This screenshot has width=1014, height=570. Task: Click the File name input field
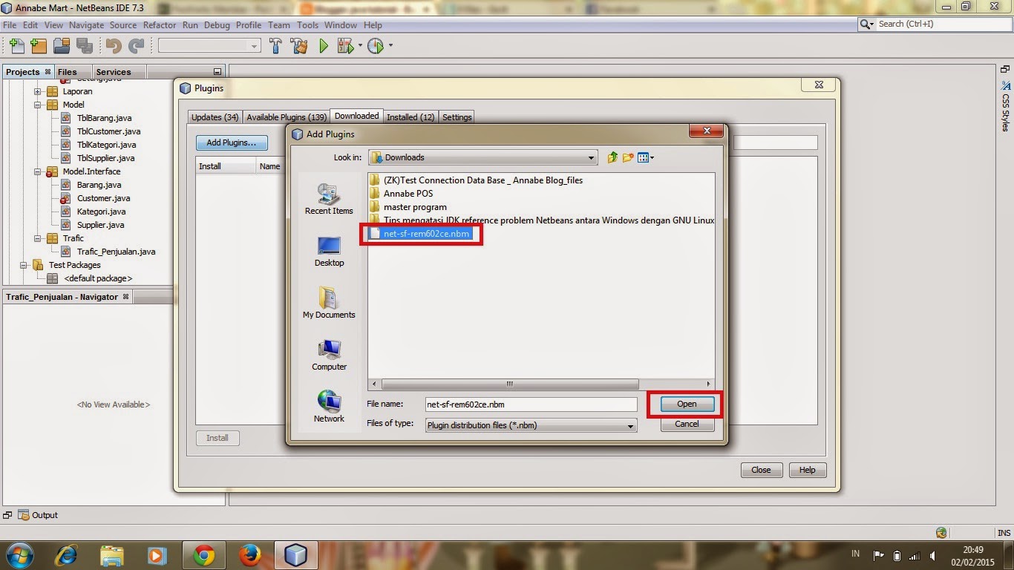[531, 404]
